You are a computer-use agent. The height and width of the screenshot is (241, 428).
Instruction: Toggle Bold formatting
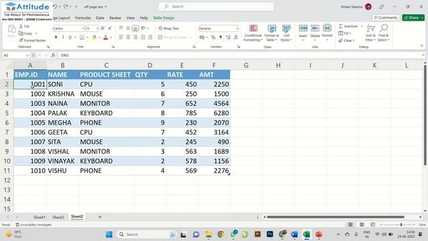click(56, 37)
